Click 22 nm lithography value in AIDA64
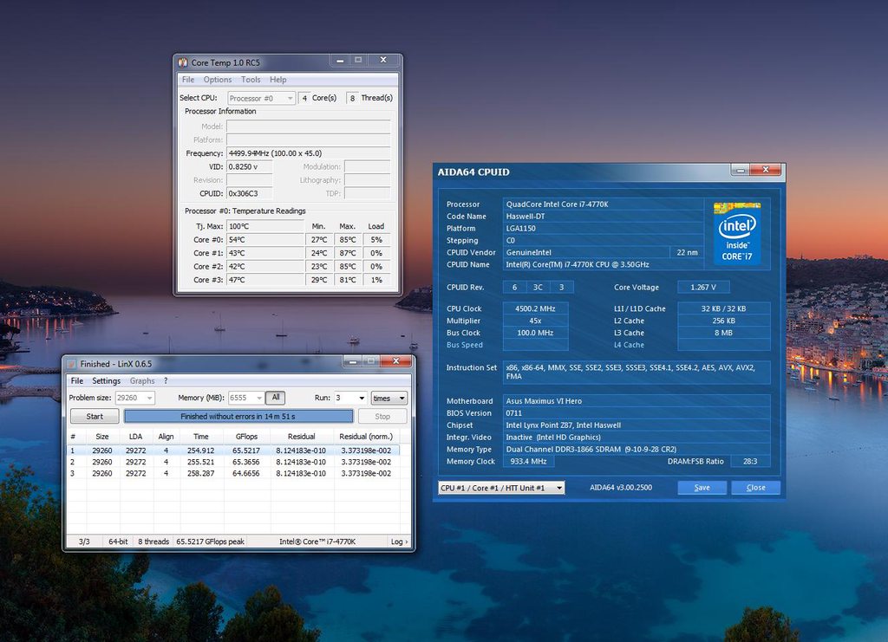The width and height of the screenshot is (888, 642). [x=687, y=252]
